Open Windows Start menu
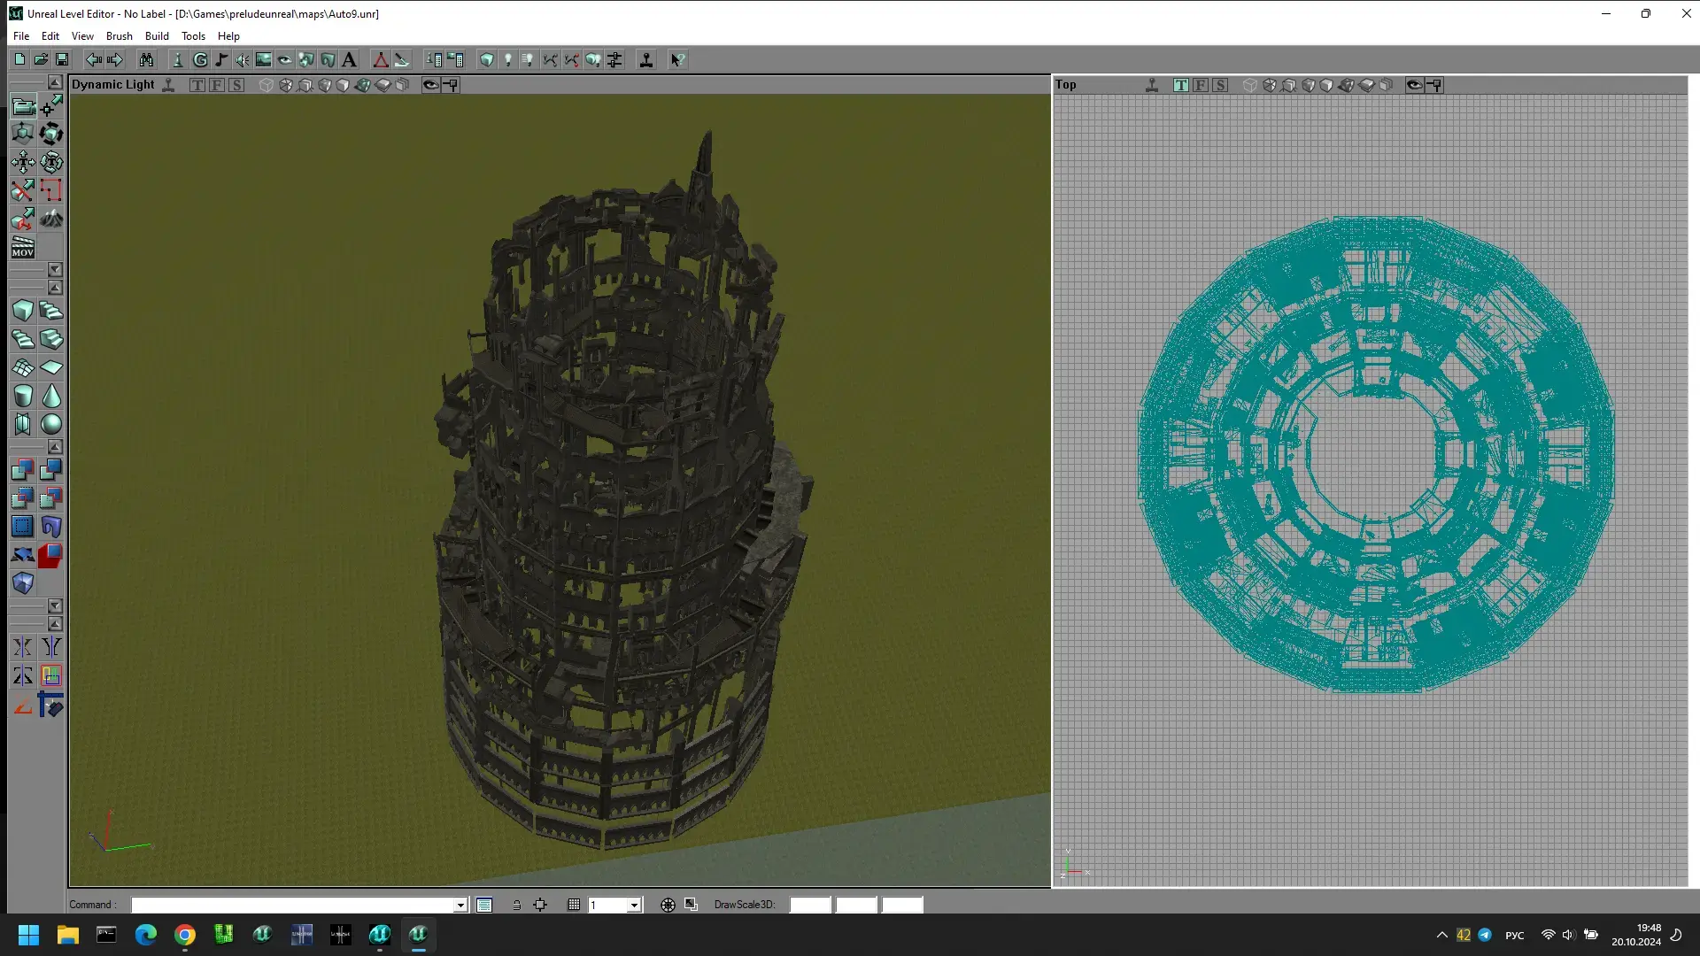1700x956 pixels. point(28,935)
